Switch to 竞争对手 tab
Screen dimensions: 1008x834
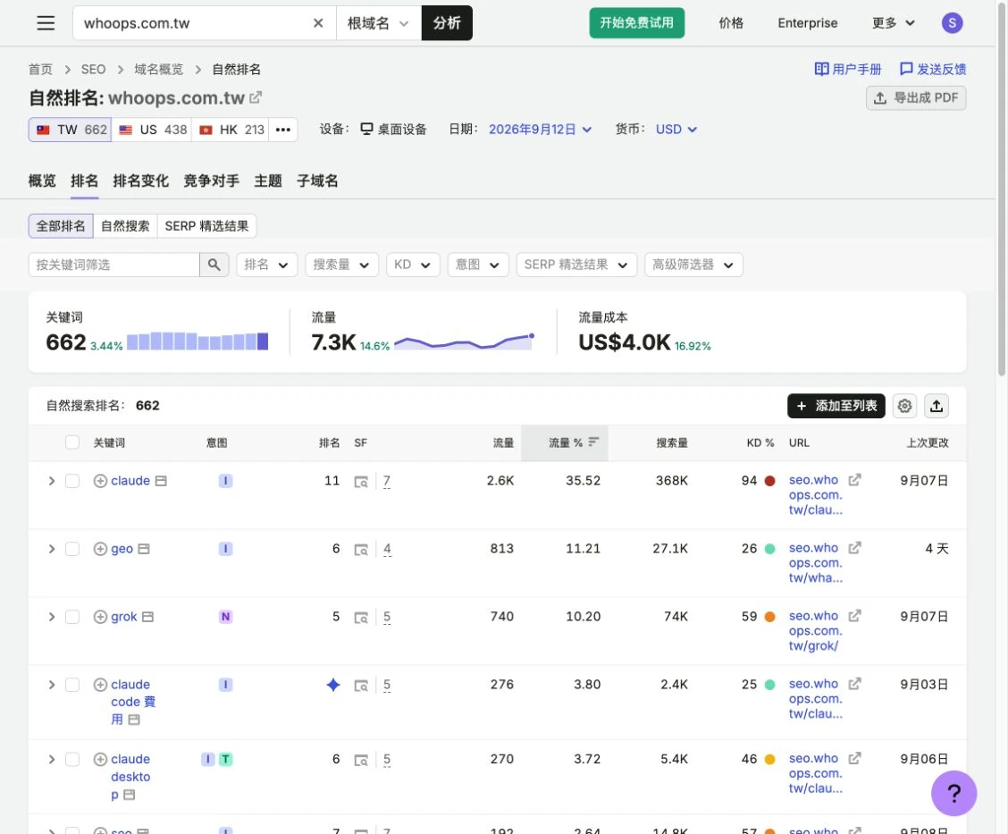coord(212,181)
